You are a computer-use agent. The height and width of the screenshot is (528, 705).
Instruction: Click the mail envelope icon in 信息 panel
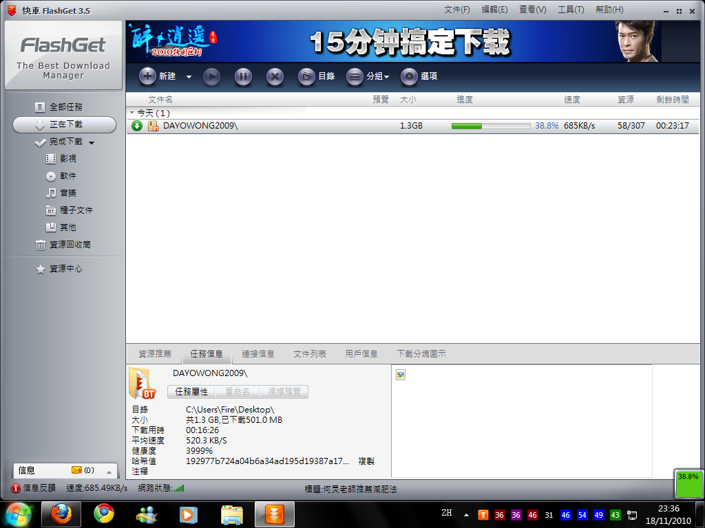coord(77,470)
